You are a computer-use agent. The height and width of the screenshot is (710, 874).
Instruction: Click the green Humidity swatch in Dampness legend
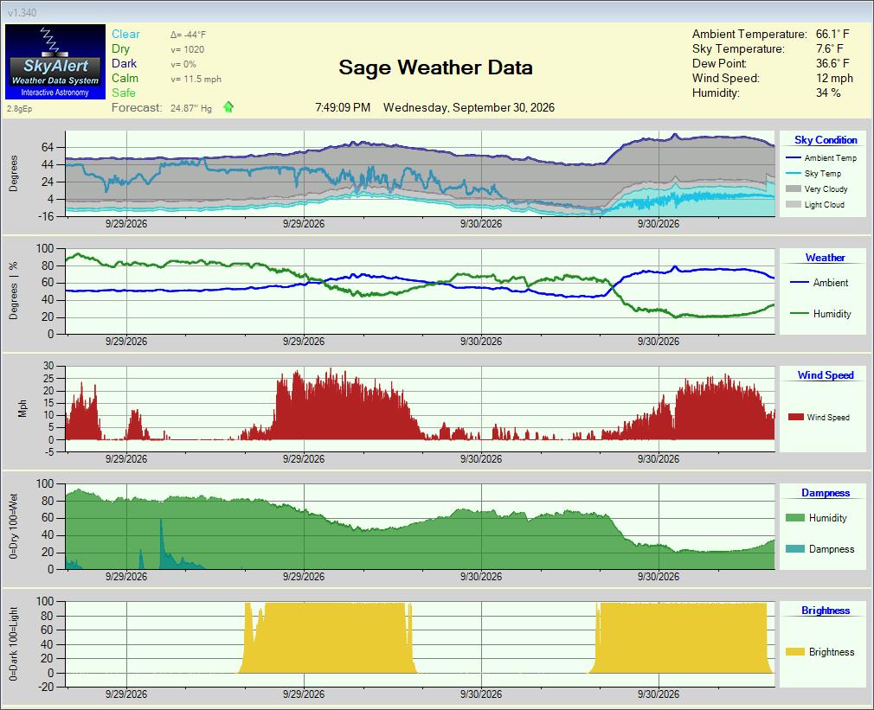coord(795,518)
